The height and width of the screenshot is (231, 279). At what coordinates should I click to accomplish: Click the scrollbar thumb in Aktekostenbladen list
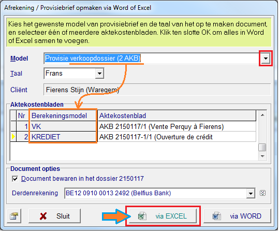click(262, 147)
